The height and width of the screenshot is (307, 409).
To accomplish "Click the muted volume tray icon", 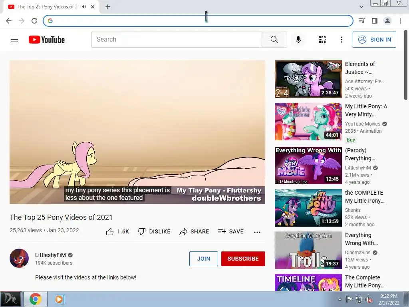I will coord(369,299).
